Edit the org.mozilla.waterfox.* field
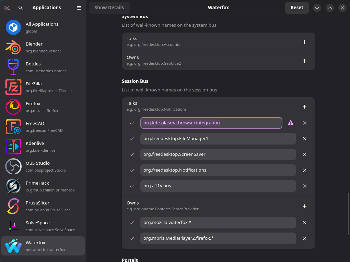The width and height of the screenshot is (350, 262). coord(218,223)
